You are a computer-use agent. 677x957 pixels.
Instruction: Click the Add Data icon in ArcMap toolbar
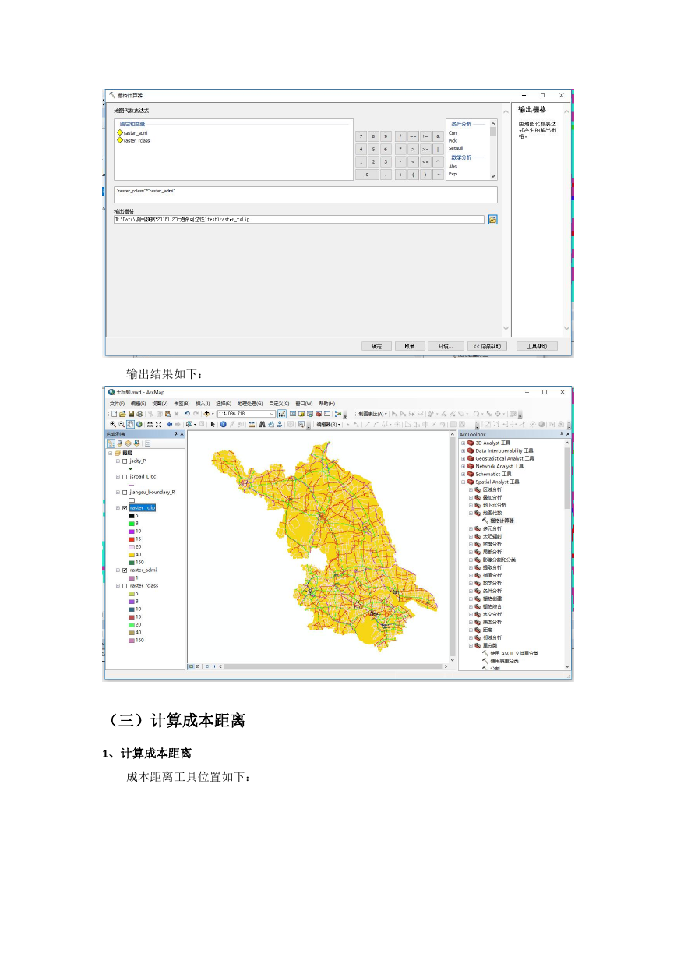pos(206,414)
